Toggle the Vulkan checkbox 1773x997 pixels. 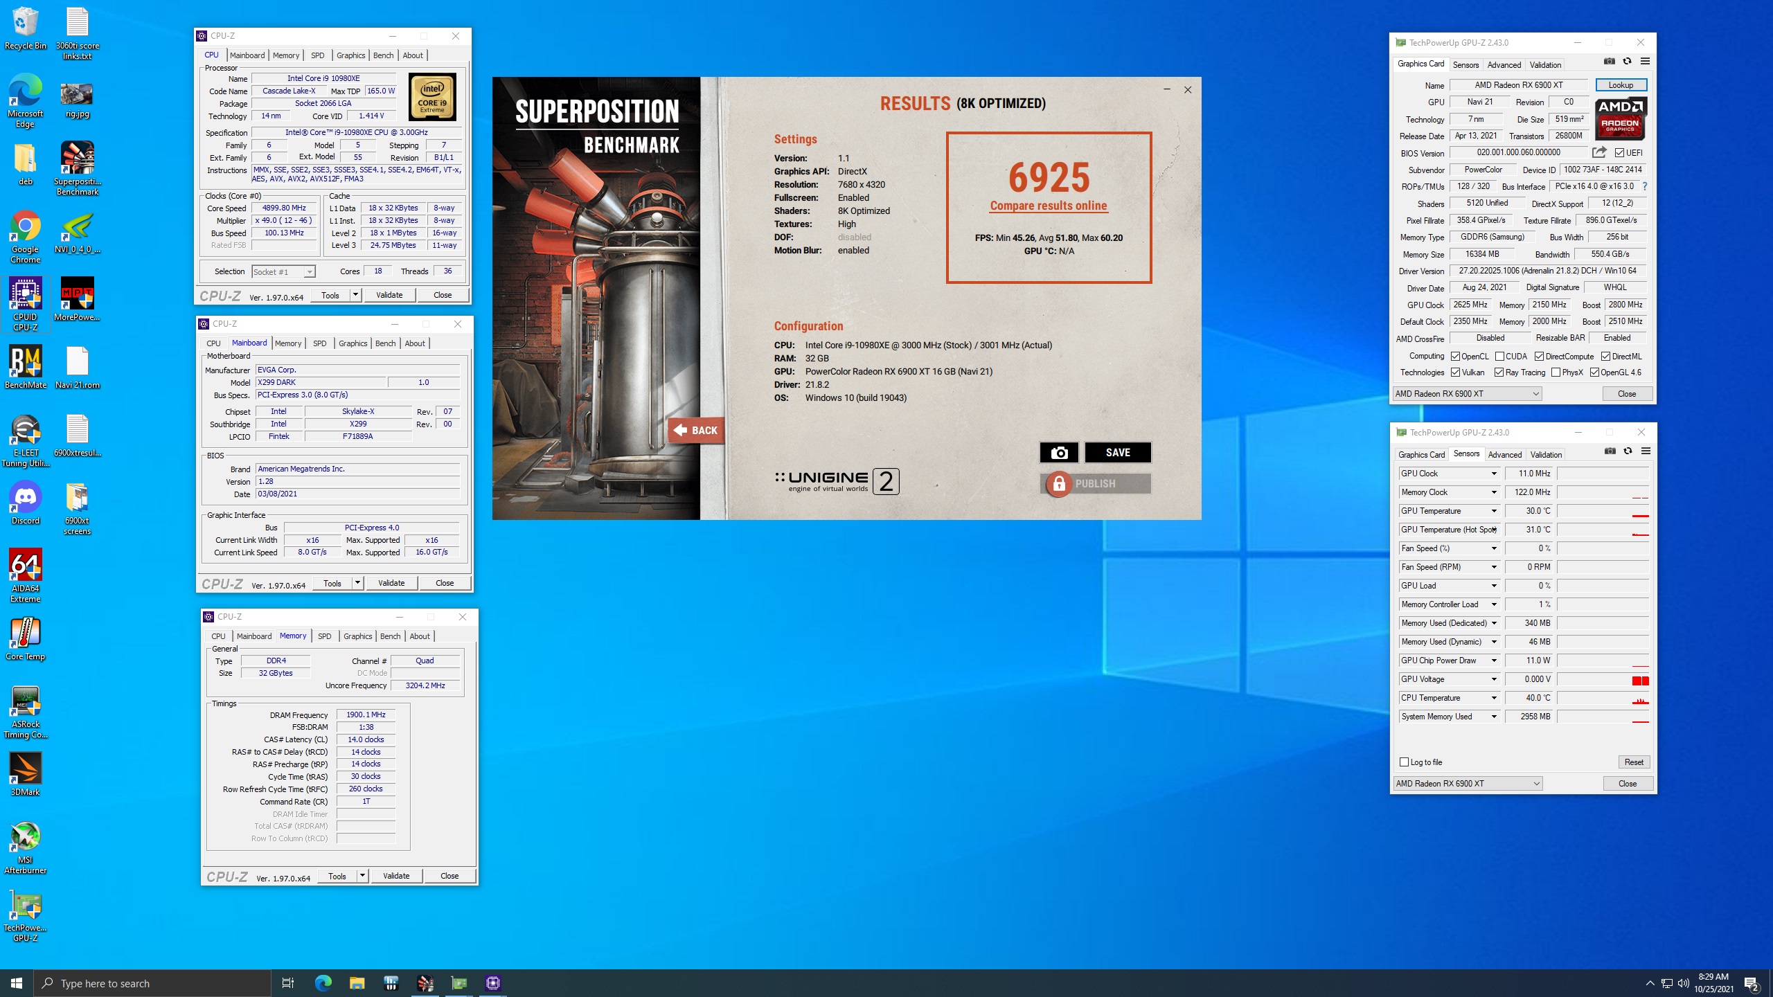pyautogui.click(x=1456, y=372)
